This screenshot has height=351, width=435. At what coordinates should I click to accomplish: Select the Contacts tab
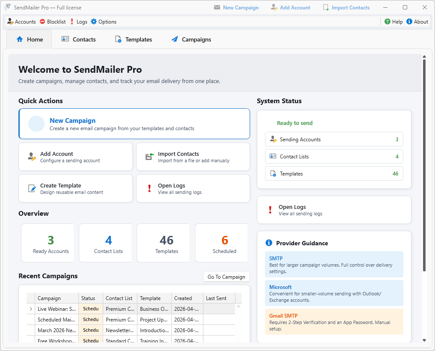tap(79, 39)
